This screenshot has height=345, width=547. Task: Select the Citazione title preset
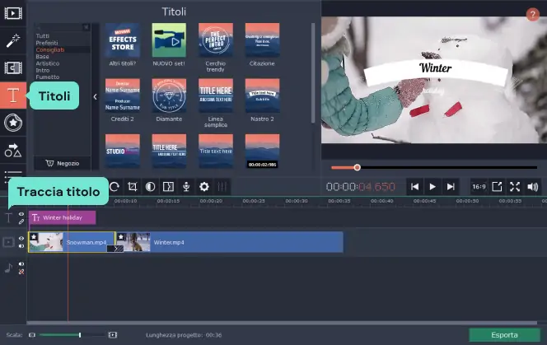coord(262,40)
